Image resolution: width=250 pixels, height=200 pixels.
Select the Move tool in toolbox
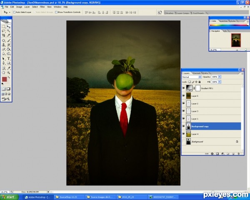tap(9, 27)
